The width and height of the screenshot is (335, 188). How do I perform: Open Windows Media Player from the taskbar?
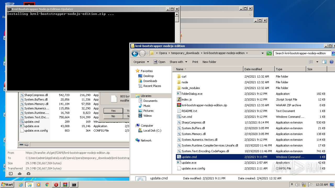(x=38, y=185)
